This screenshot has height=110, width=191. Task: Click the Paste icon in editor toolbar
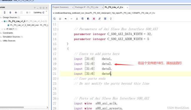88,19
